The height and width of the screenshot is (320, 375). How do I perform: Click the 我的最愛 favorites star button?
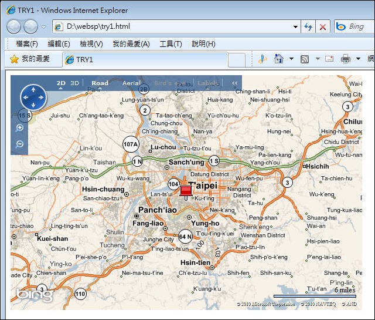(30, 59)
